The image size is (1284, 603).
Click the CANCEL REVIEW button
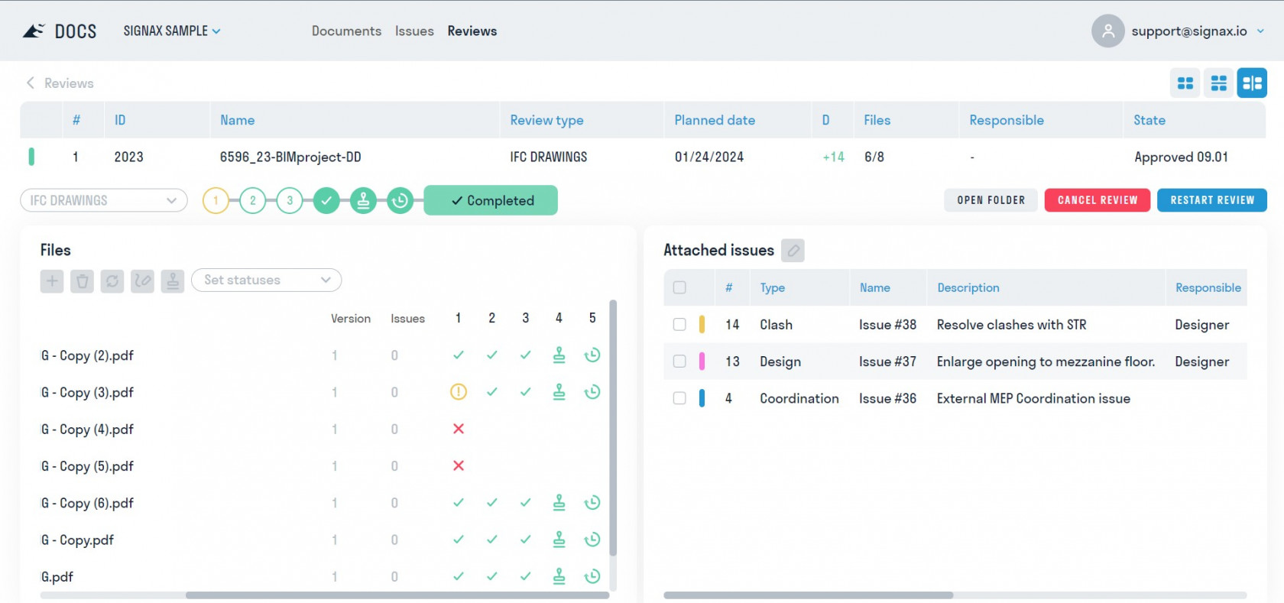click(1098, 200)
